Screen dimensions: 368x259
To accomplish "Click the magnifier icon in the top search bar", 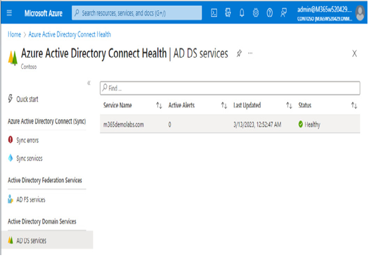I will pyautogui.click(x=77, y=13).
